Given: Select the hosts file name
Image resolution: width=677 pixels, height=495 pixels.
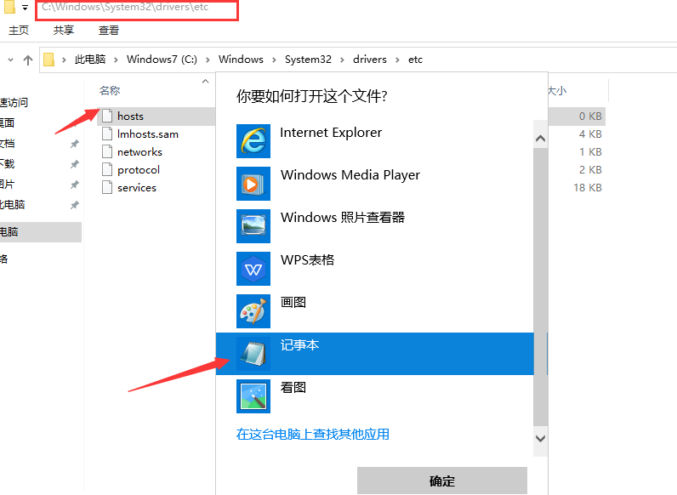Looking at the screenshot, I should (x=130, y=117).
